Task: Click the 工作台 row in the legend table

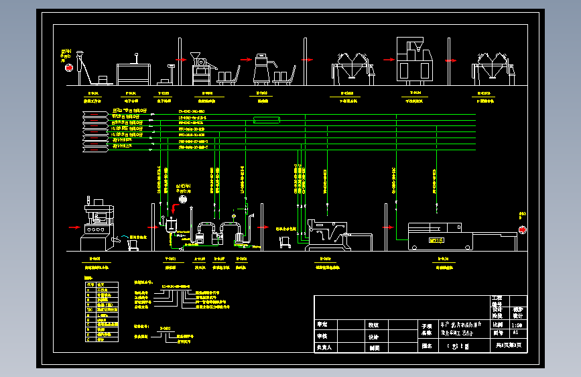Action: [102, 290]
